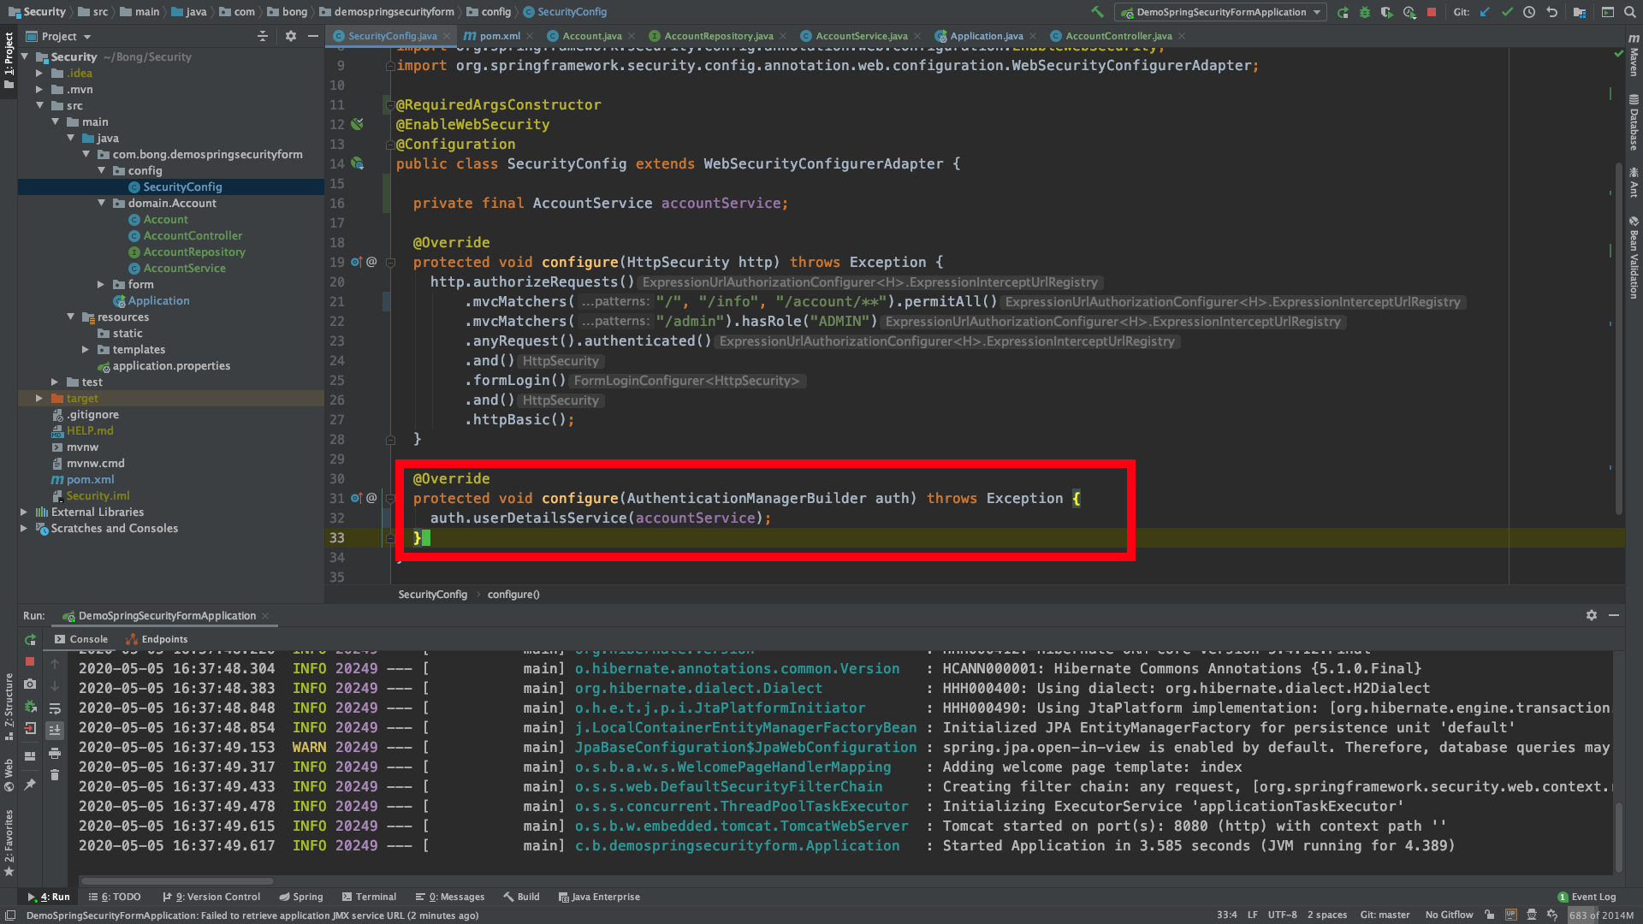This screenshot has height=924, width=1643.
Task: Run with Coverage from the toolbar
Action: pyautogui.click(x=1387, y=12)
